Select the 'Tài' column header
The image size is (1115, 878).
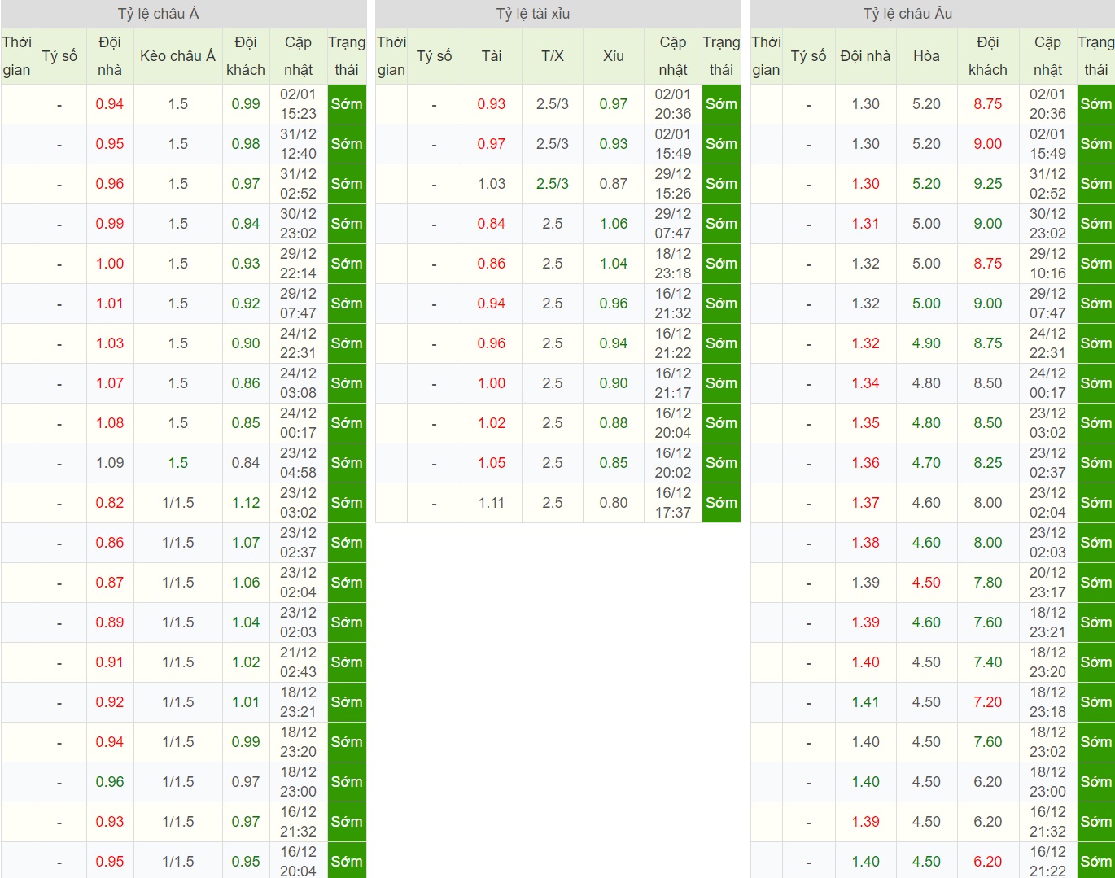(x=492, y=56)
